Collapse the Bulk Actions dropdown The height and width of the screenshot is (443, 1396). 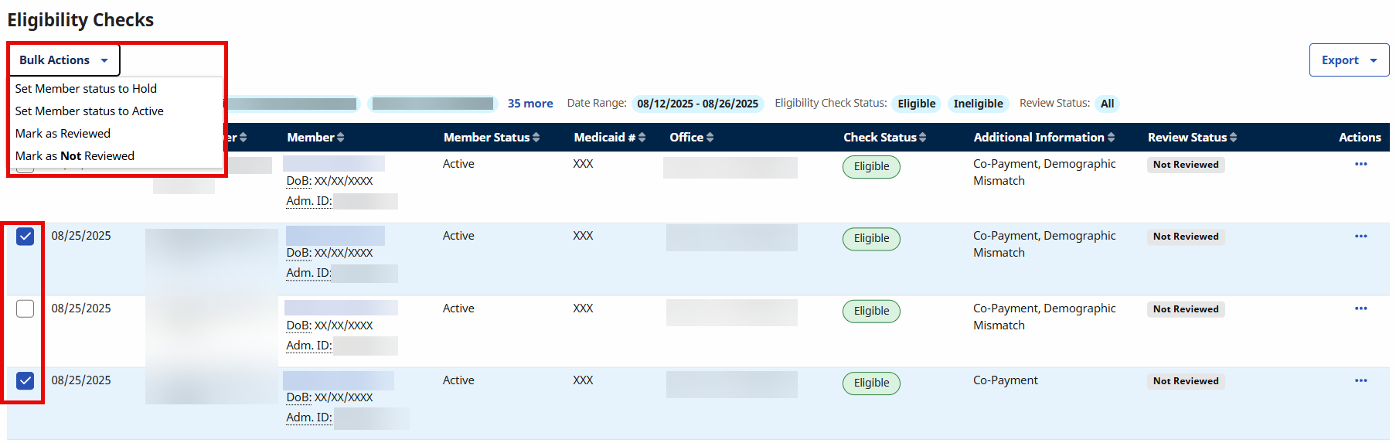64,60
